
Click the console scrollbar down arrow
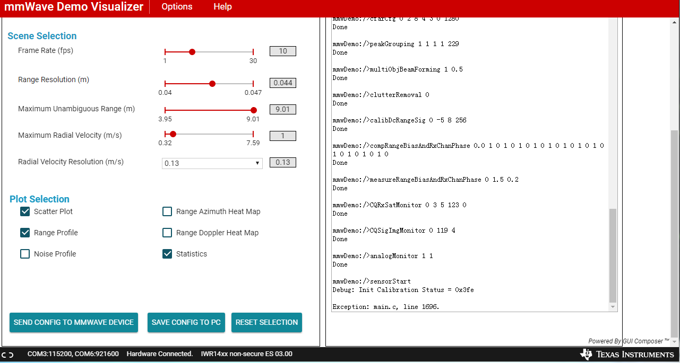pos(613,307)
